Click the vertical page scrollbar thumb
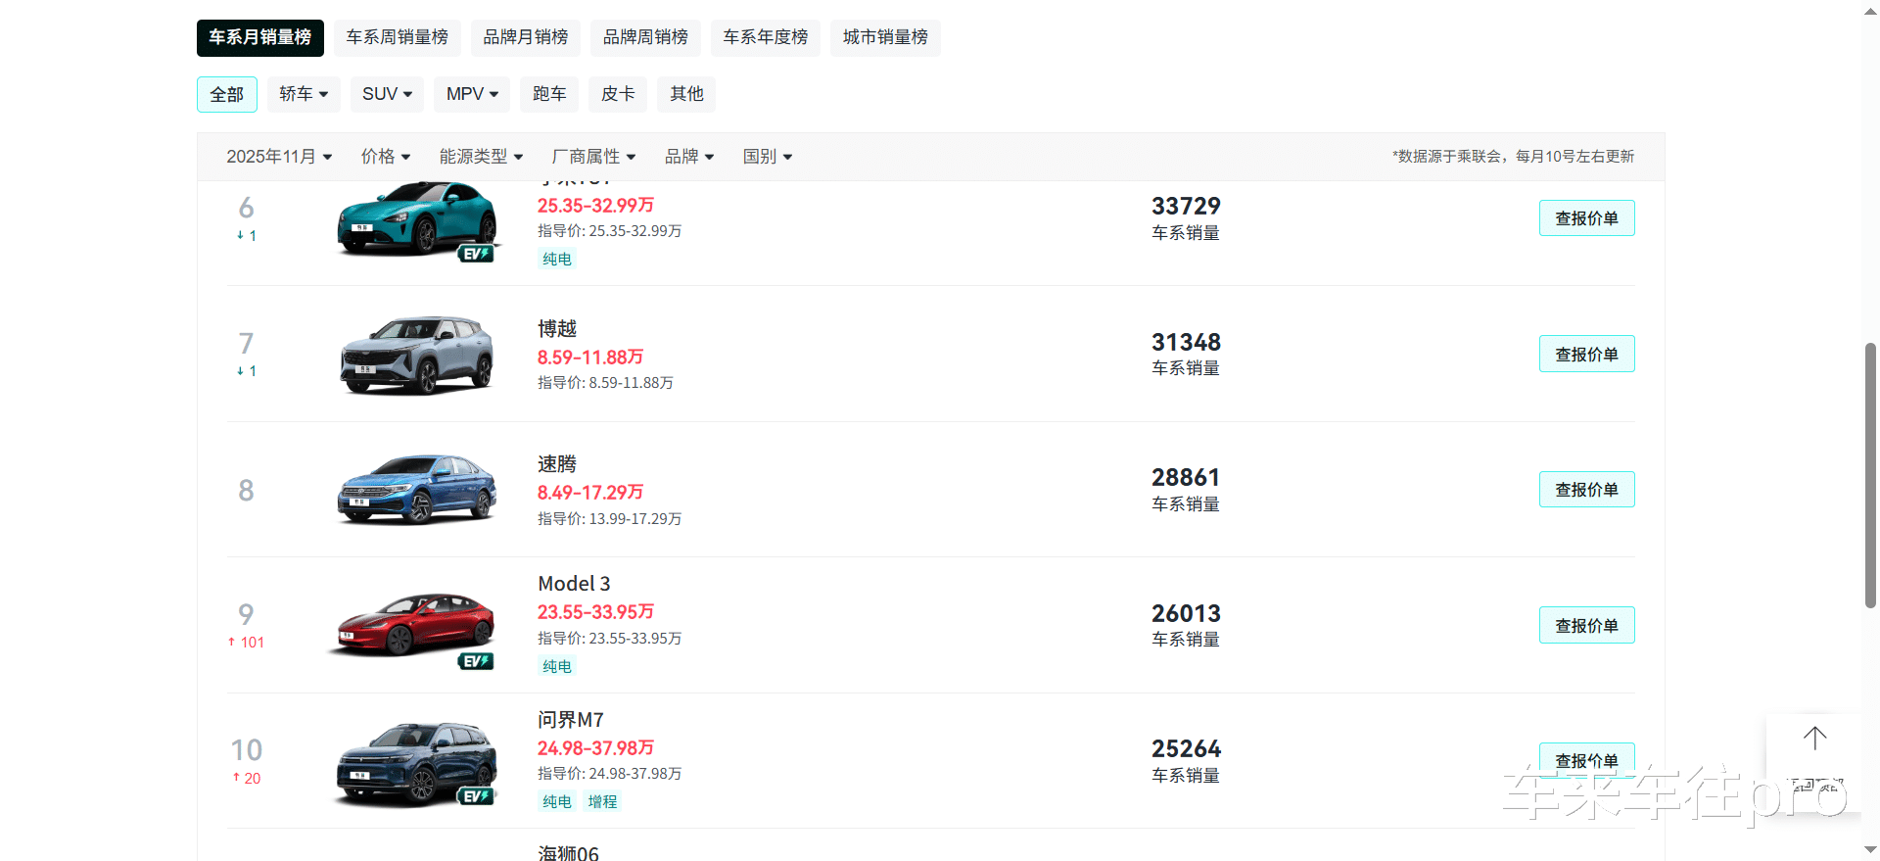 pyautogui.click(x=1870, y=475)
